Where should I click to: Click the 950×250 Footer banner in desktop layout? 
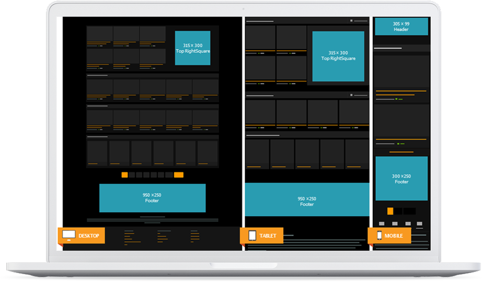152,198
